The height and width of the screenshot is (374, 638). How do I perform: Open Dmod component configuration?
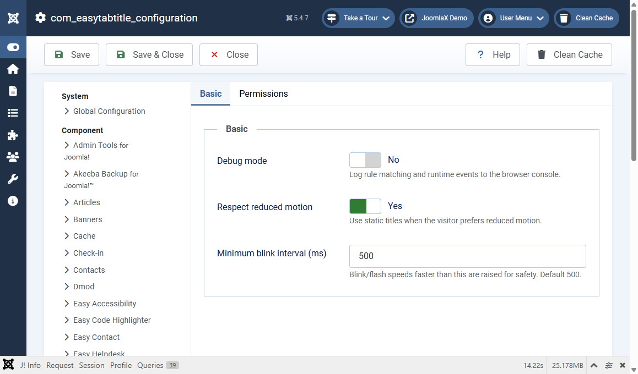click(x=79, y=287)
